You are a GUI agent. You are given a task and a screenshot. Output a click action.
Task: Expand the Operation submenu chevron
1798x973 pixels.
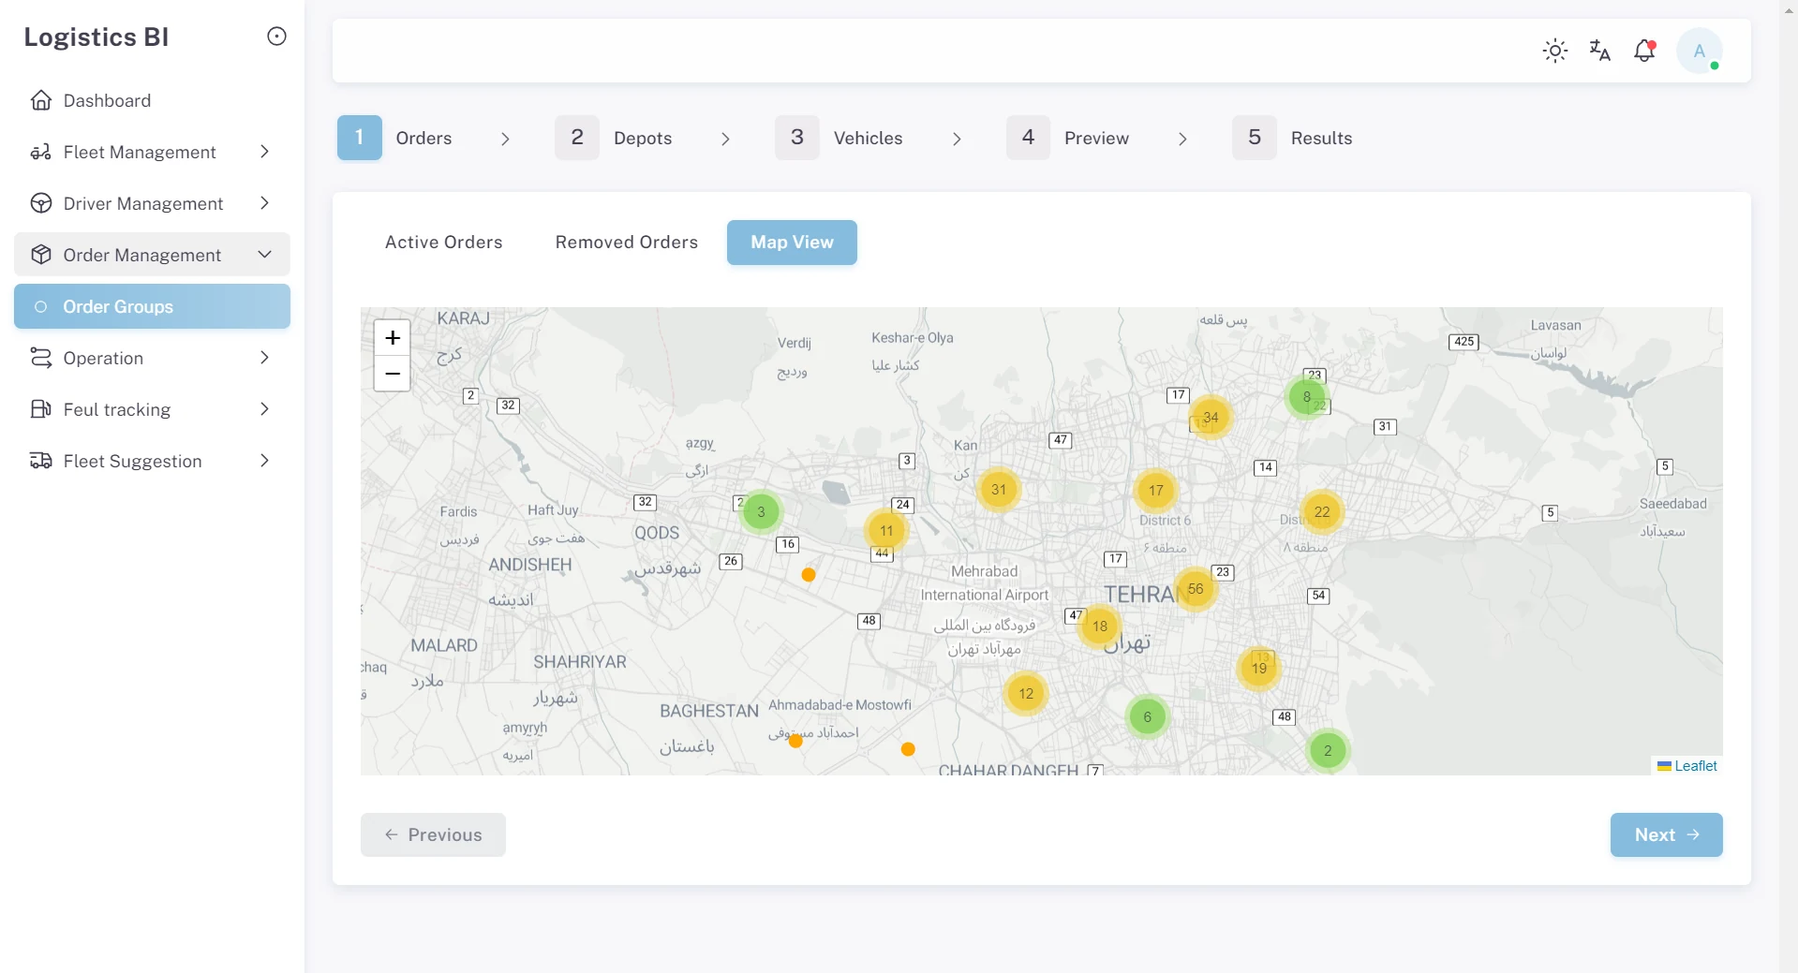tap(264, 358)
